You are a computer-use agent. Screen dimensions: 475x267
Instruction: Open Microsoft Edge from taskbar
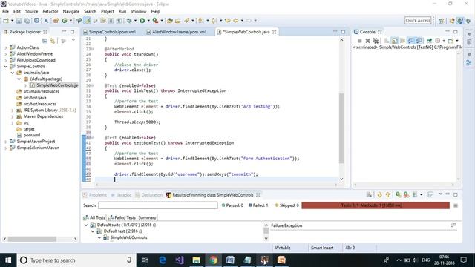pyautogui.click(x=163, y=260)
